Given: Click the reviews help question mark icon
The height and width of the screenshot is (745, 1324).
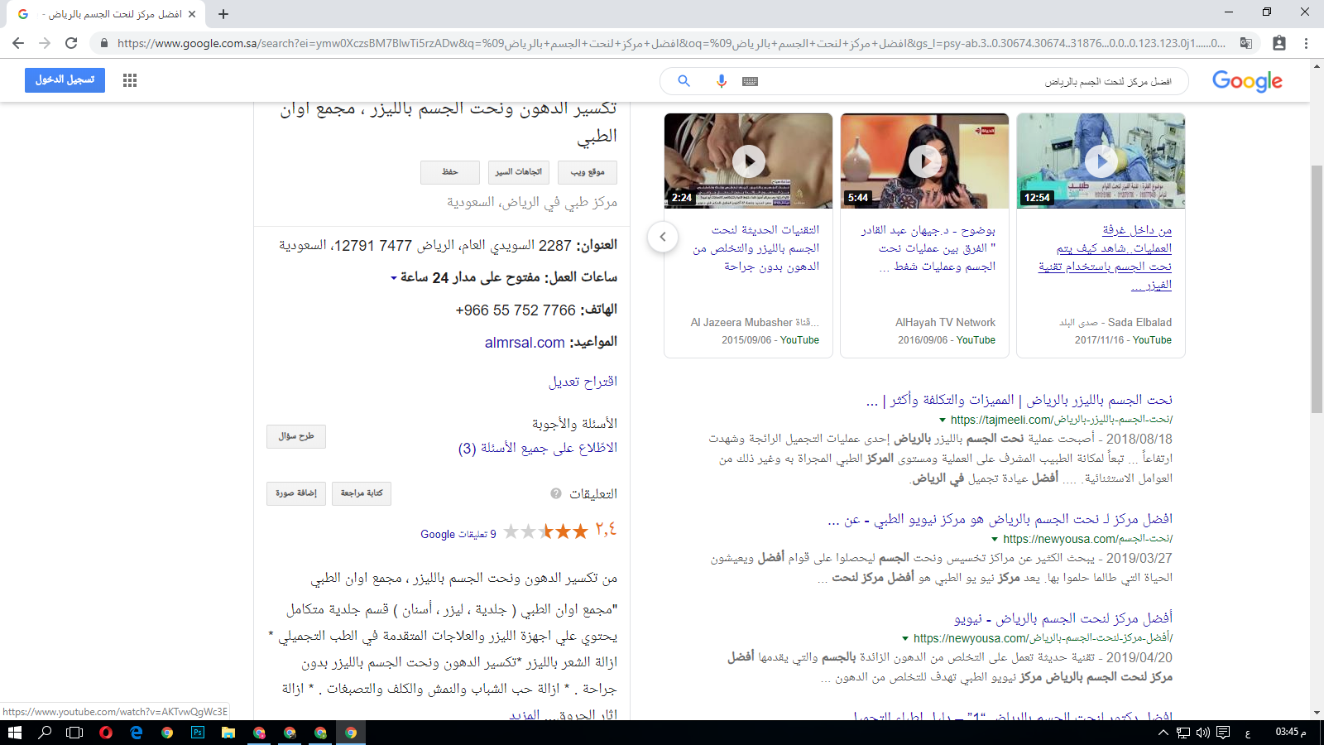Looking at the screenshot, I should pos(556,493).
